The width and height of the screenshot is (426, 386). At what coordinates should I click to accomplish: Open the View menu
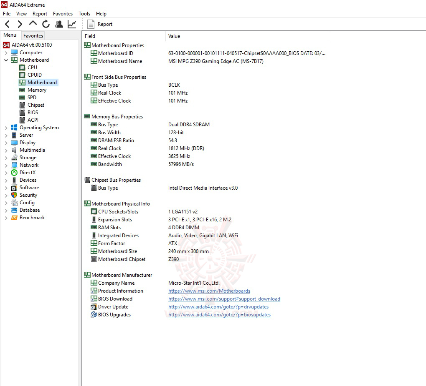click(21, 14)
